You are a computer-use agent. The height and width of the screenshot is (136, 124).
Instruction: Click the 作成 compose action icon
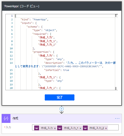[x=6, y=118]
